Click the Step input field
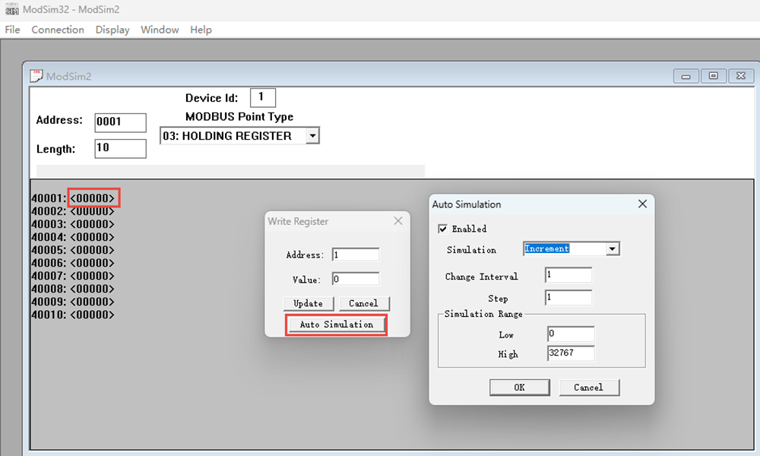 (568, 297)
